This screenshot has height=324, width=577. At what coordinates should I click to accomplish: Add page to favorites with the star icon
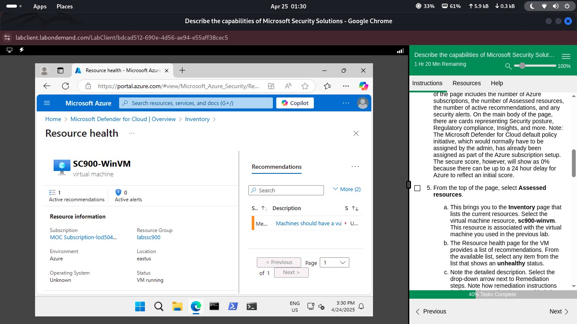coord(305,86)
